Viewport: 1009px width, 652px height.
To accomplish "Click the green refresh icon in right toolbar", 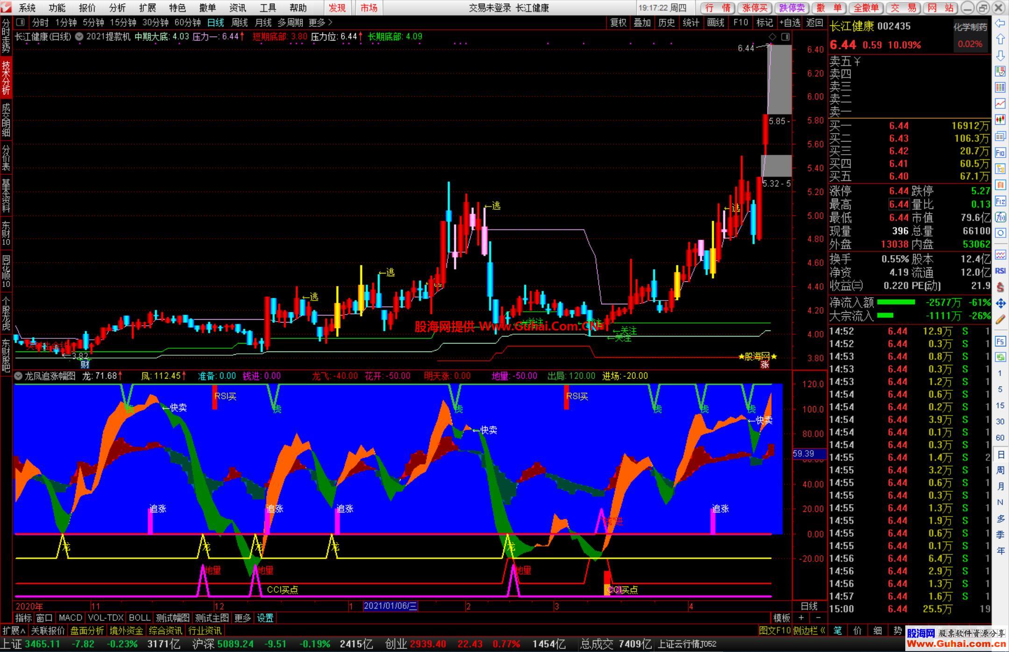I will click(1000, 357).
